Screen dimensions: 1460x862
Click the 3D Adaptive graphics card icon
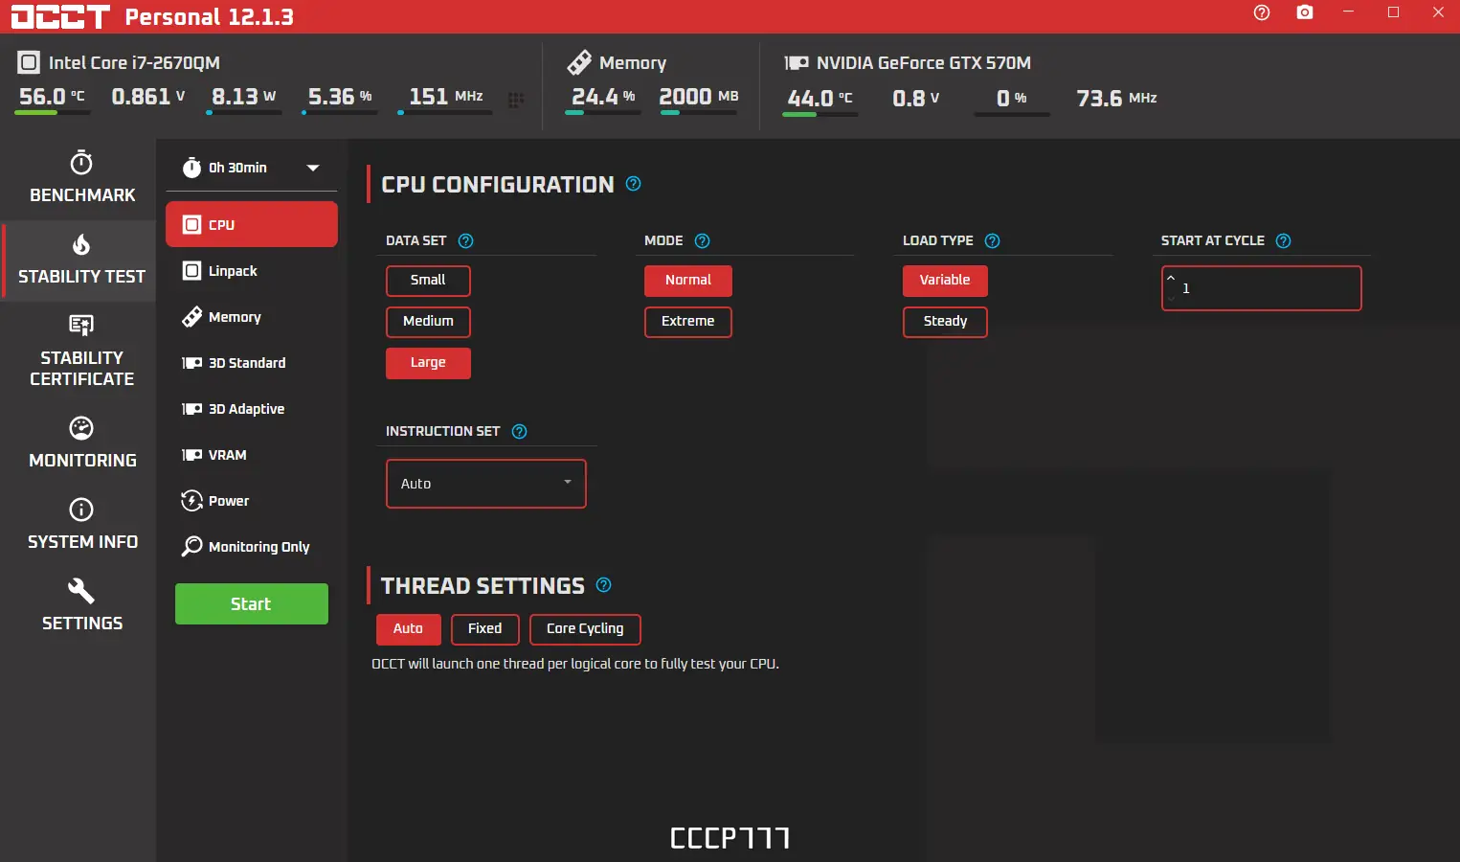click(x=191, y=409)
